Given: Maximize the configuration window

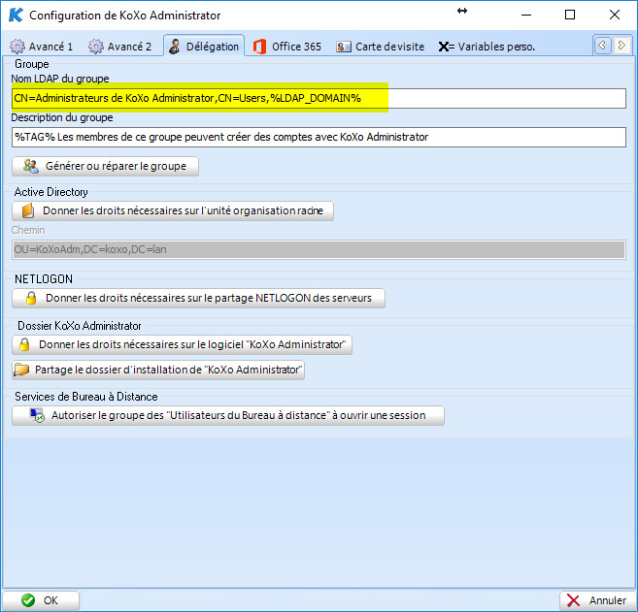Looking at the screenshot, I should pos(570,15).
